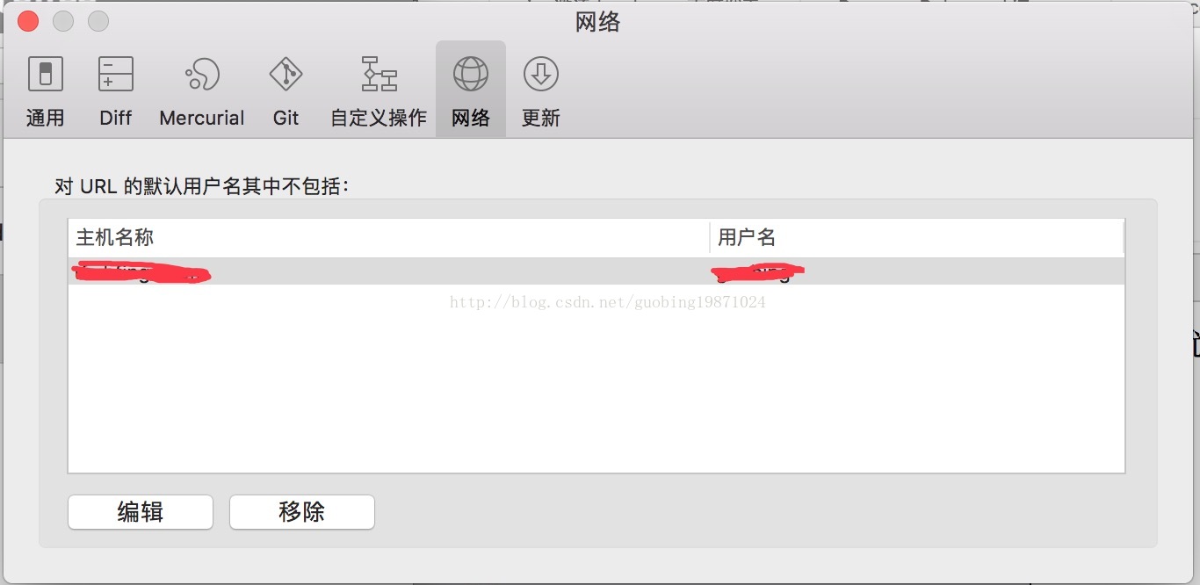Click the gray minimize window button

click(x=63, y=20)
